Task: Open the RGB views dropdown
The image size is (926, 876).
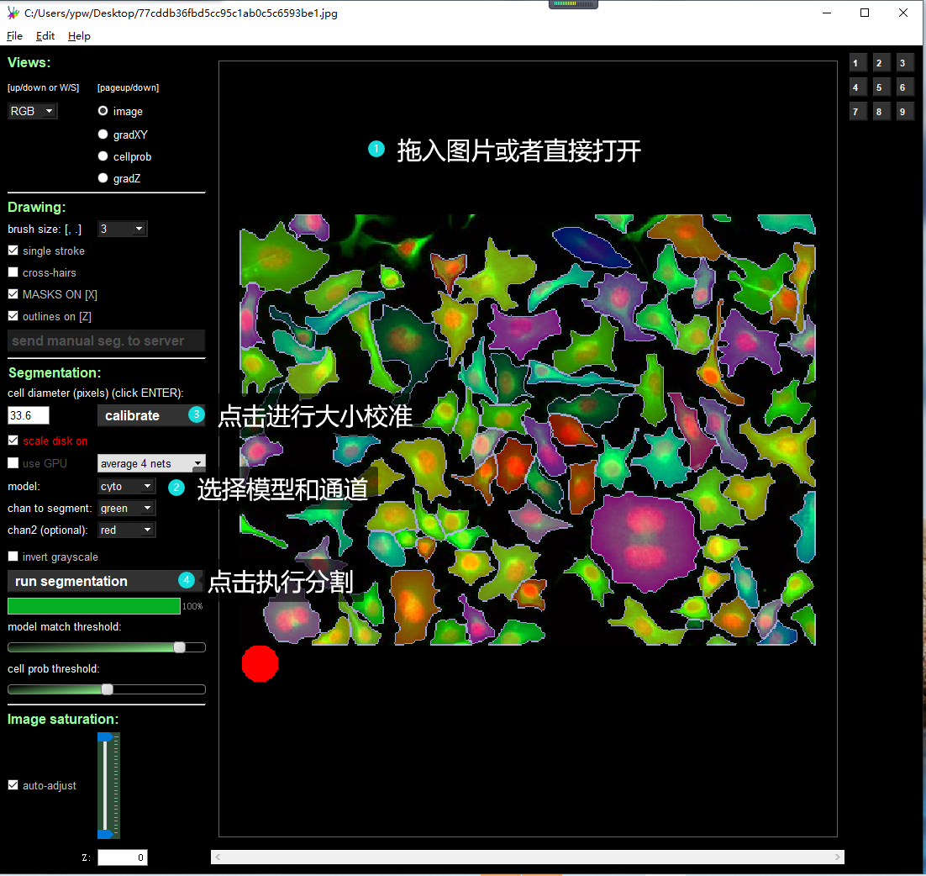Action: tap(32, 110)
